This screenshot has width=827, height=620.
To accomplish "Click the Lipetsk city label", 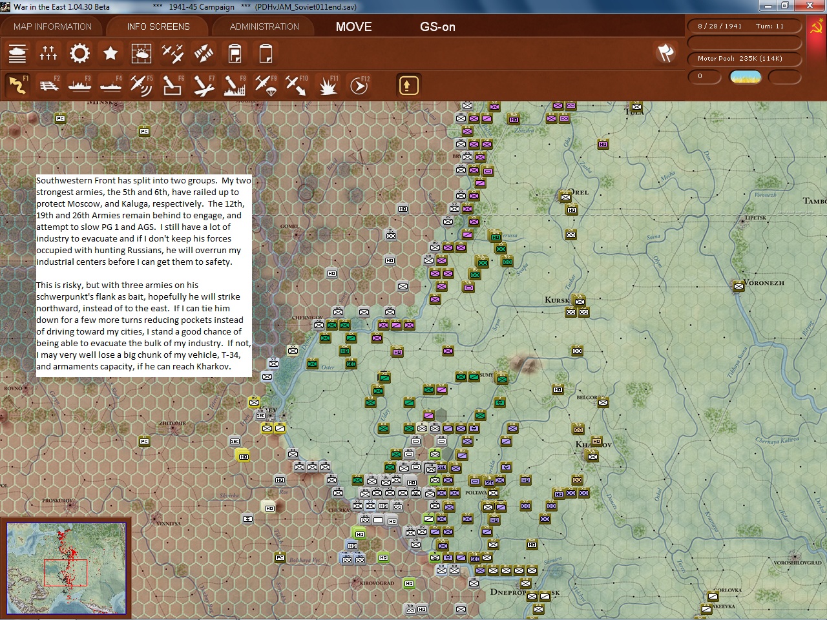I will click(x=756, y=218).
